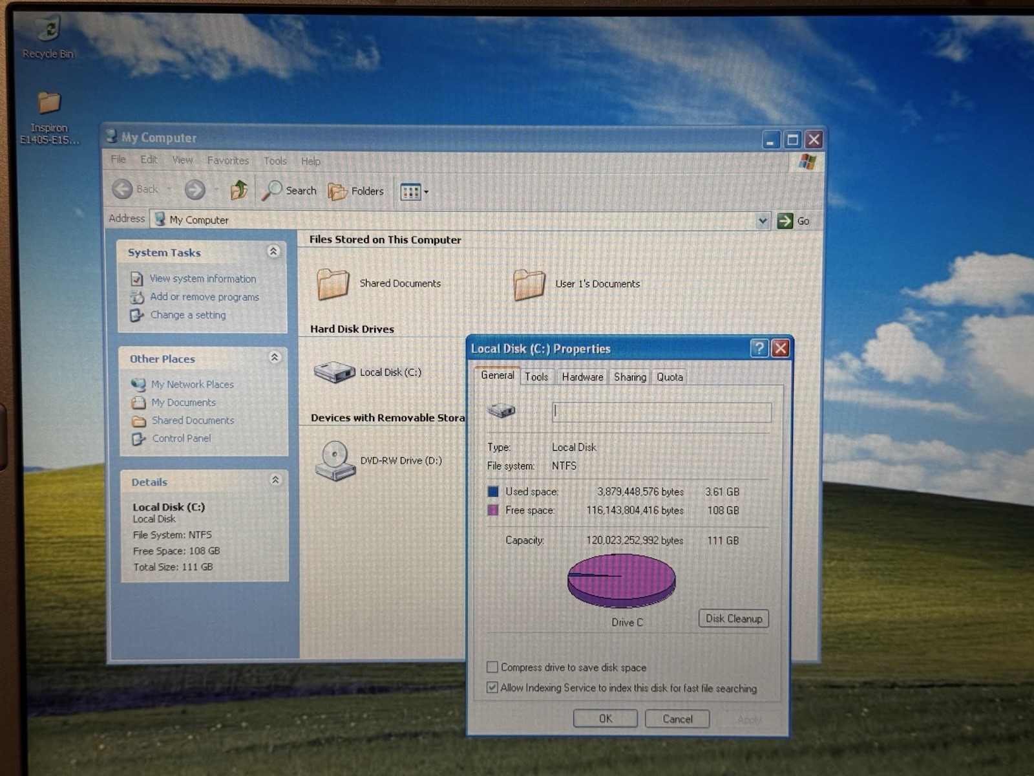Toggle the Folders pane button

pyautogui.click(x=356, y=191)
